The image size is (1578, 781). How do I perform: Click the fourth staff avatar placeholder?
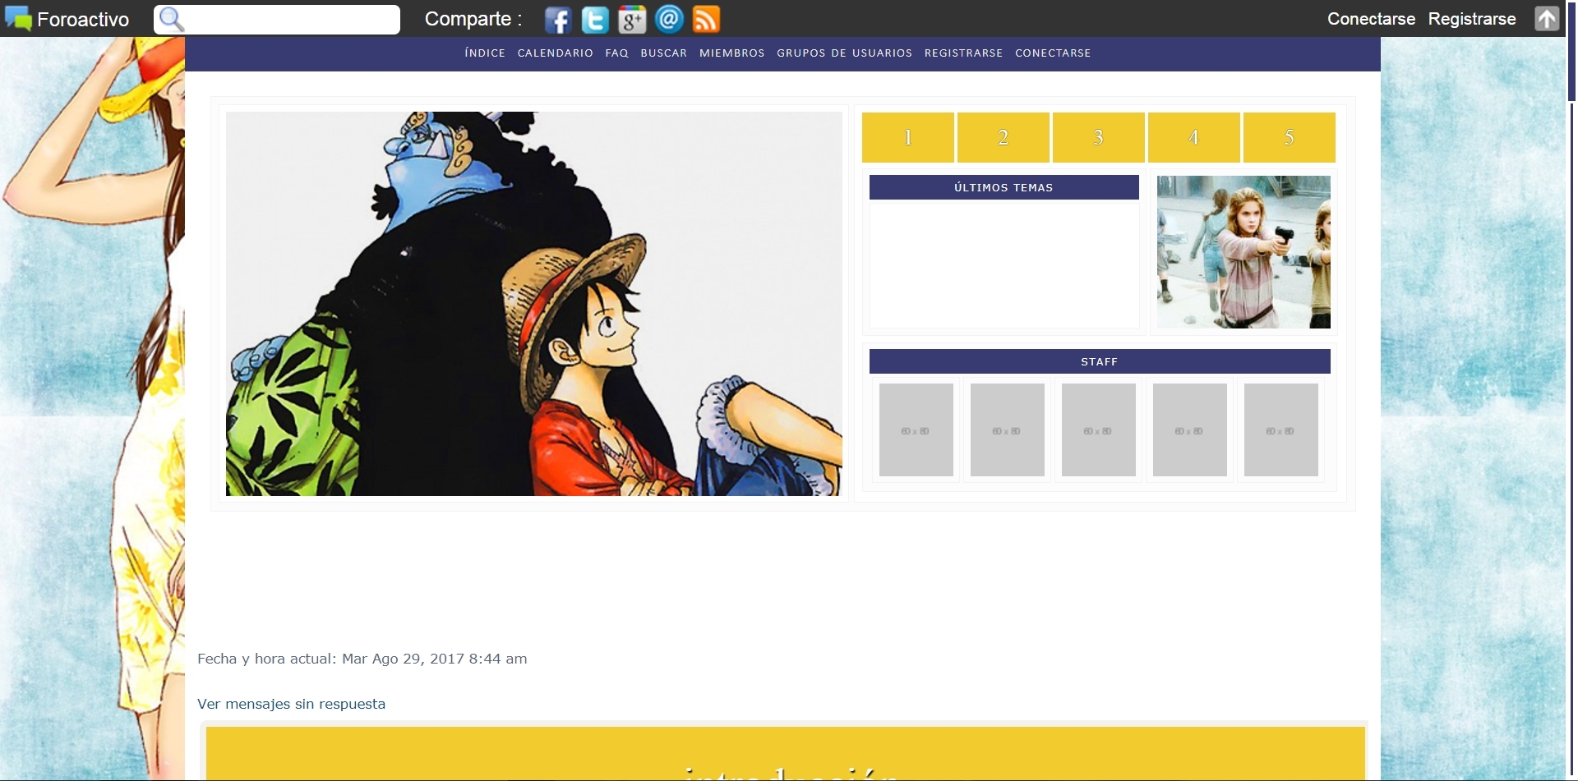(1190, 430)
